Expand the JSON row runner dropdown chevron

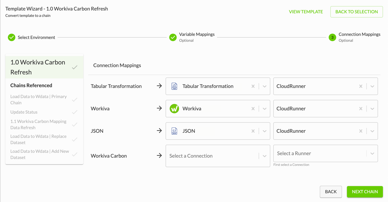pyautogui.click(x=372, y=131)
